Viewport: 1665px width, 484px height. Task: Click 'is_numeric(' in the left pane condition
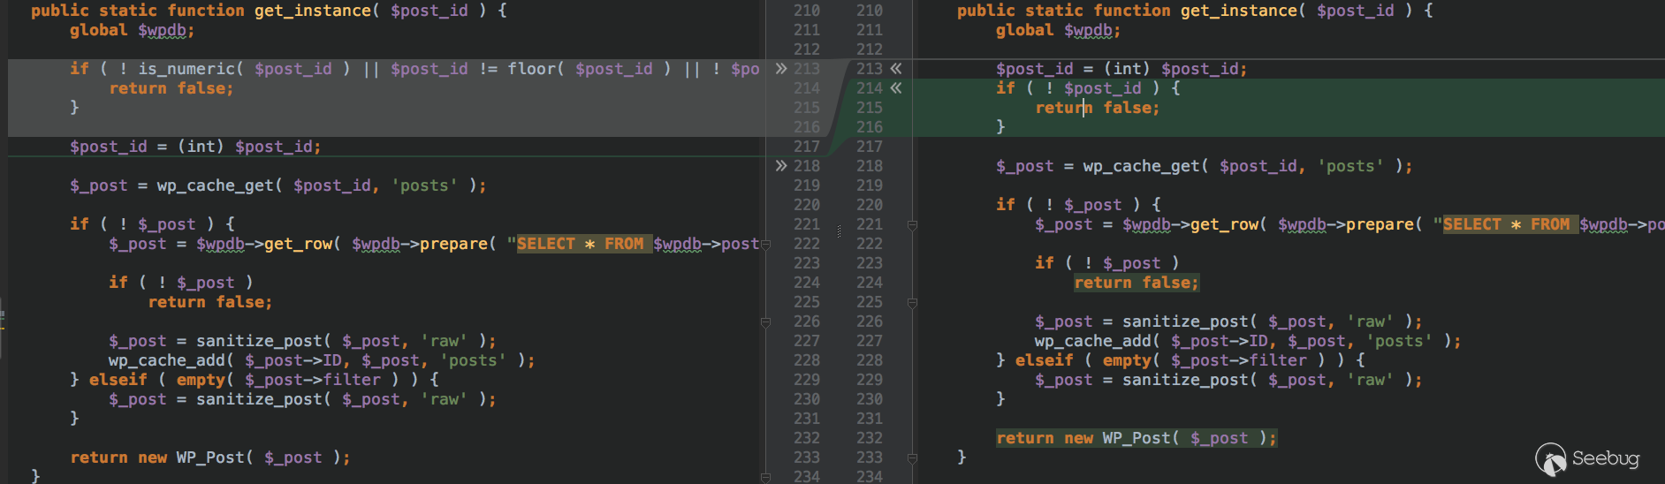(191, 69)
